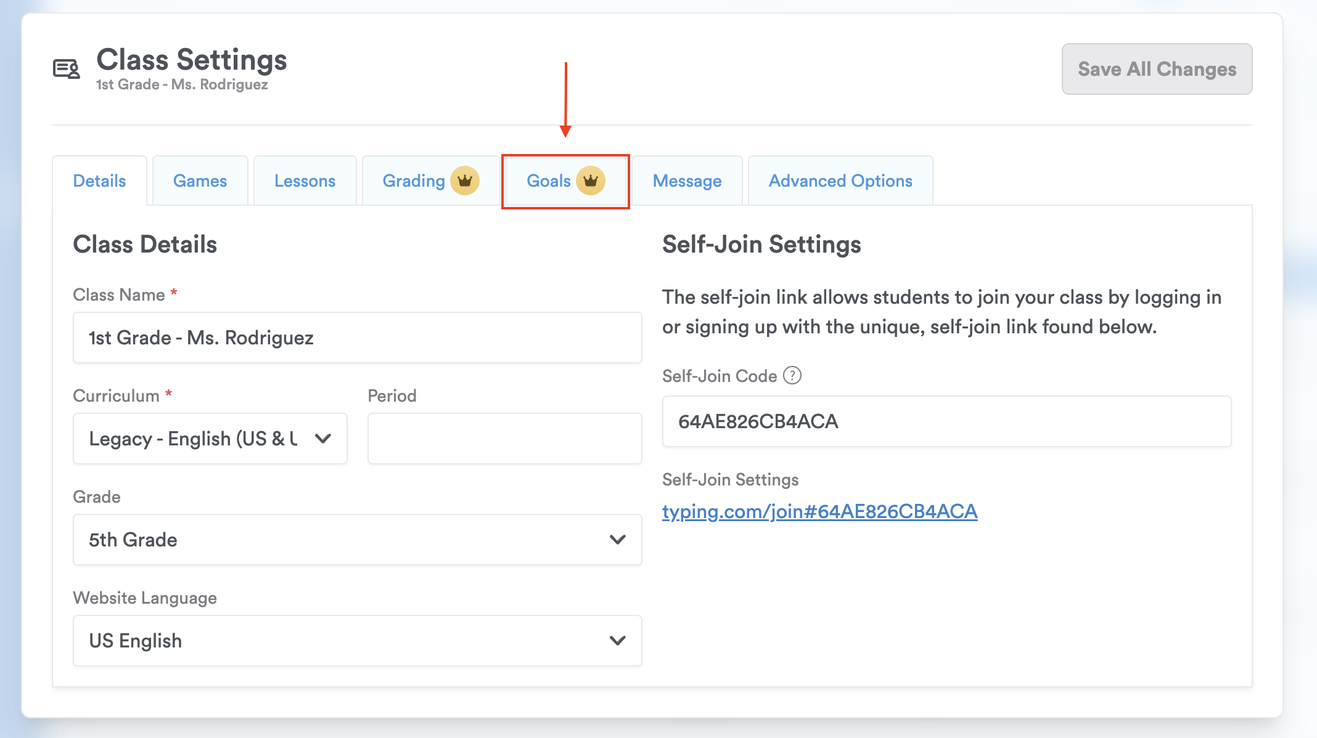
Task: Open the US English language dropdown
Action: pos(345,641)
